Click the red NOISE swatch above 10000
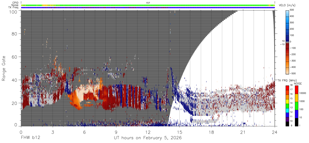Image resolution: width=309 pixels, height=143 pixels. coord(296,90)
